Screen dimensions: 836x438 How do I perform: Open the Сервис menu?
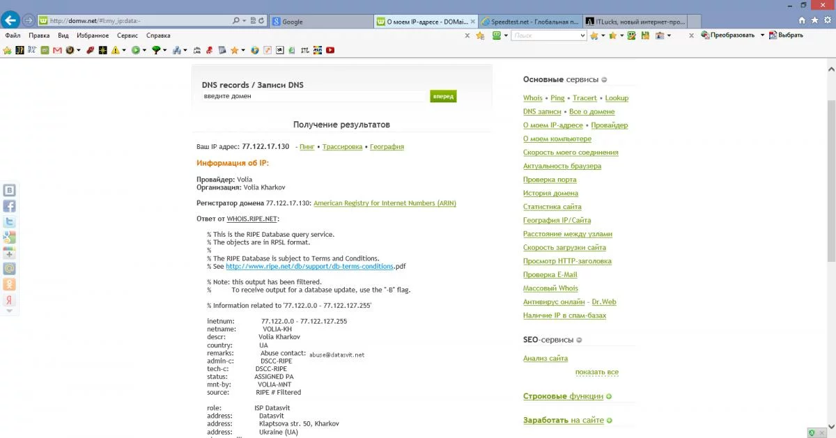click(127, 36)
